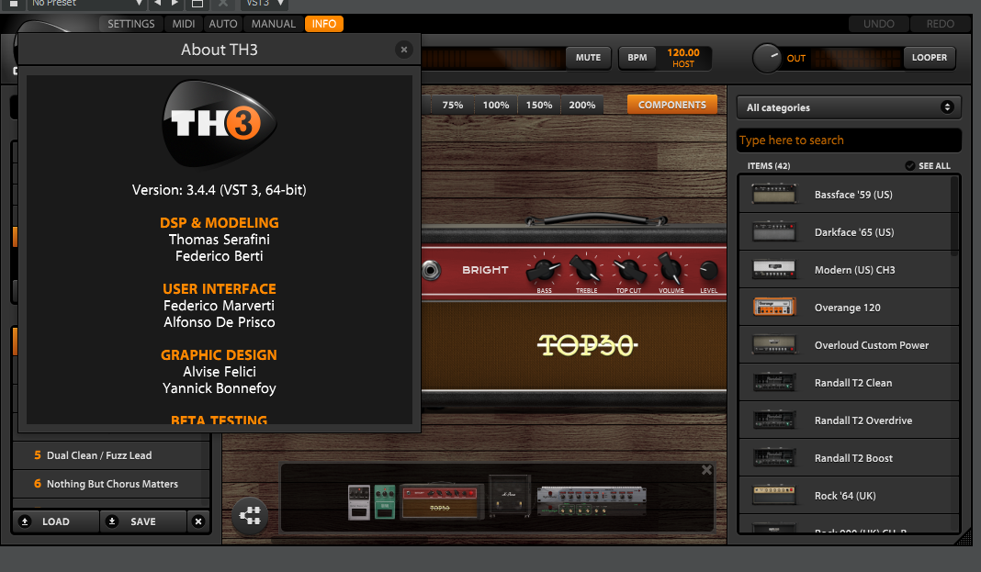Set zoom to 75%
The width and height of the screenshot is (981, 572).
(452, 105)
